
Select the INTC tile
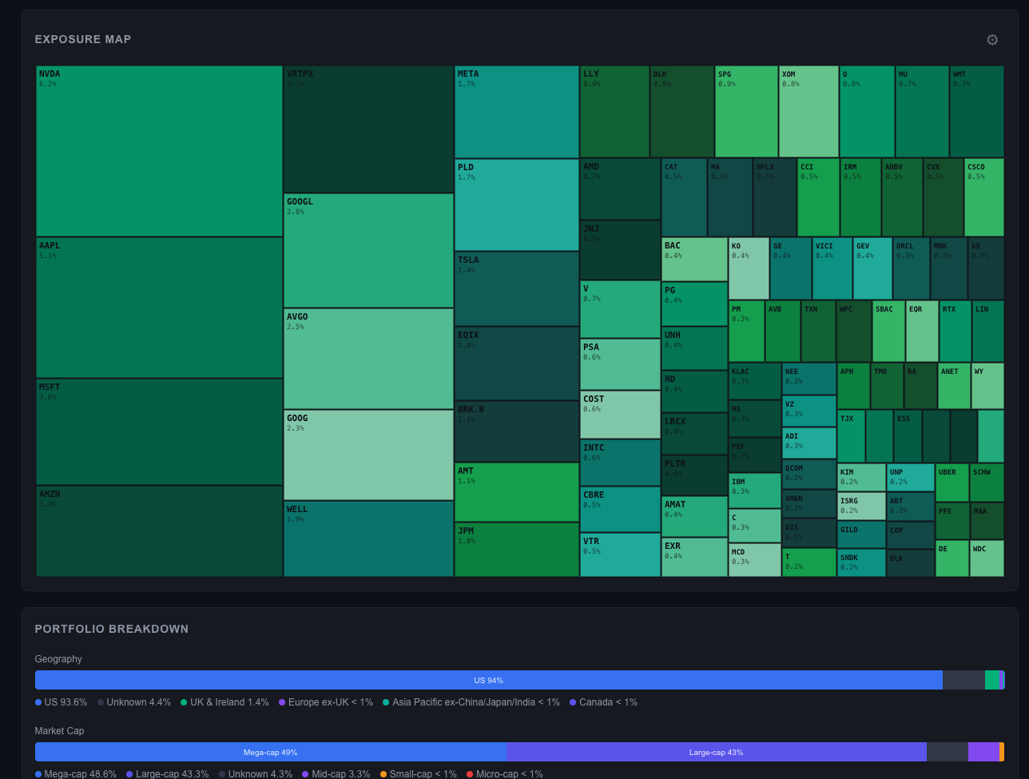coord(620,463)
